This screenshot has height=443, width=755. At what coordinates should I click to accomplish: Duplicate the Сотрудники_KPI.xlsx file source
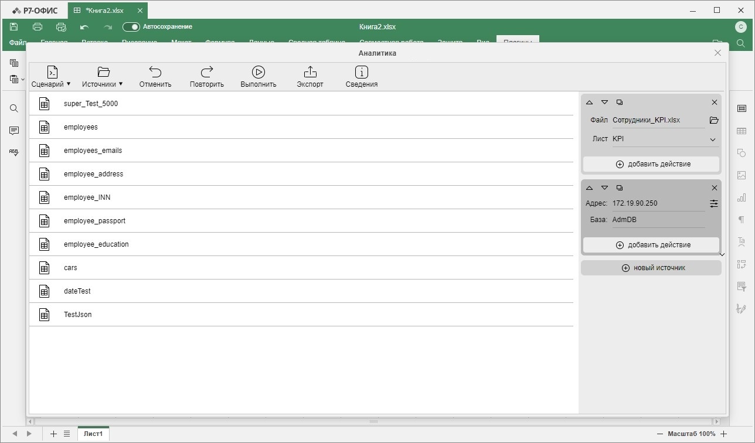tap(620, 102)
